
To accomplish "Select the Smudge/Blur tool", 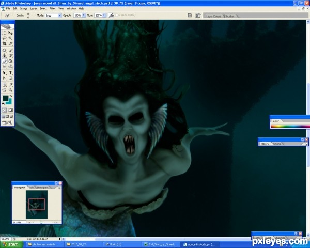I will tap(4, 66).
